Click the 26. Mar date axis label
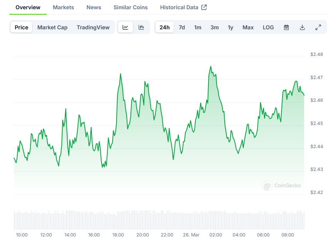The width and height of the screenshot is (327, 243). pos(191,235)
